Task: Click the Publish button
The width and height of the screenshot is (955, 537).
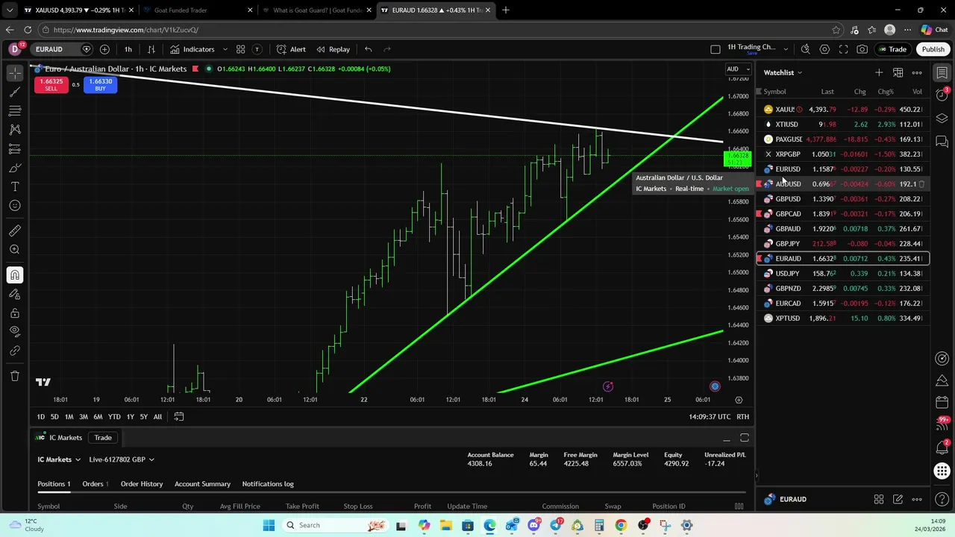Action: pos(933,49)
